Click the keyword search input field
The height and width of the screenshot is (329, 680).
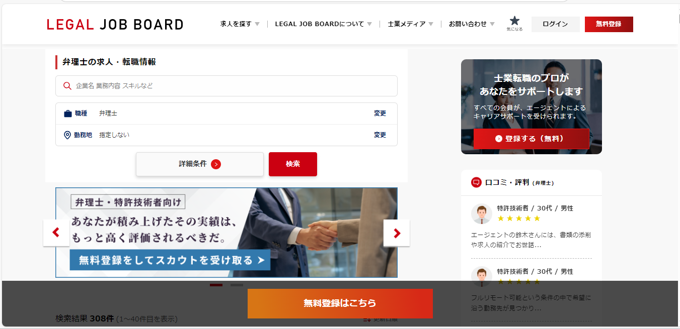232,86
